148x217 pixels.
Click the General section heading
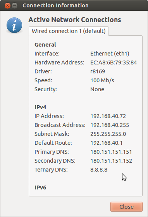pyautogui.click(x=45, y=45)
